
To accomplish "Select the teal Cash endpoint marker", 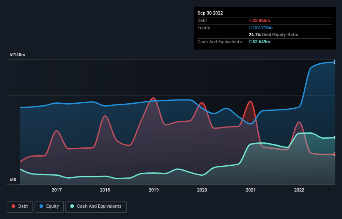I will [335, 137].
